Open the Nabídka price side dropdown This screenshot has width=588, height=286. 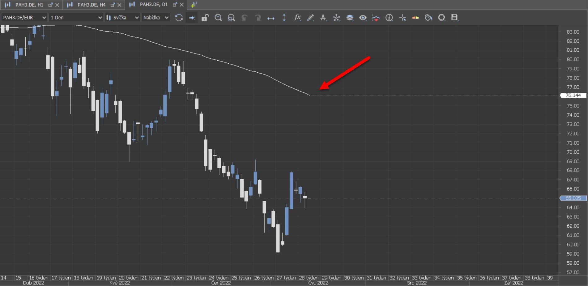[x=156, y=18]
